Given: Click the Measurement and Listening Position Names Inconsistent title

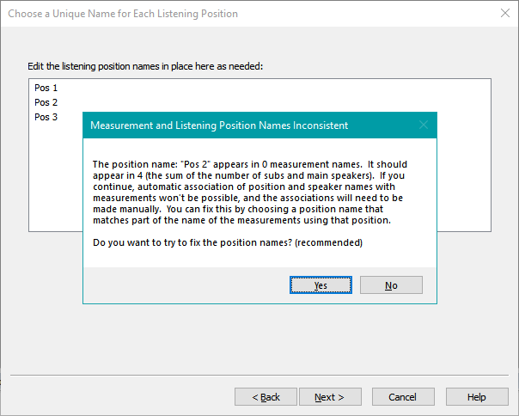Looking at the screenshot, I should pyautogui.click(x=219, y=125).
